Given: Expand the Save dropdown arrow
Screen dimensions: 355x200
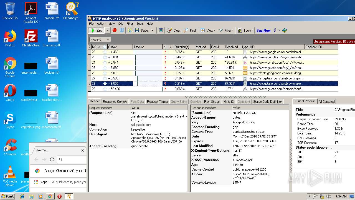Looking at the screenshot, I should (x=152, y=31).
